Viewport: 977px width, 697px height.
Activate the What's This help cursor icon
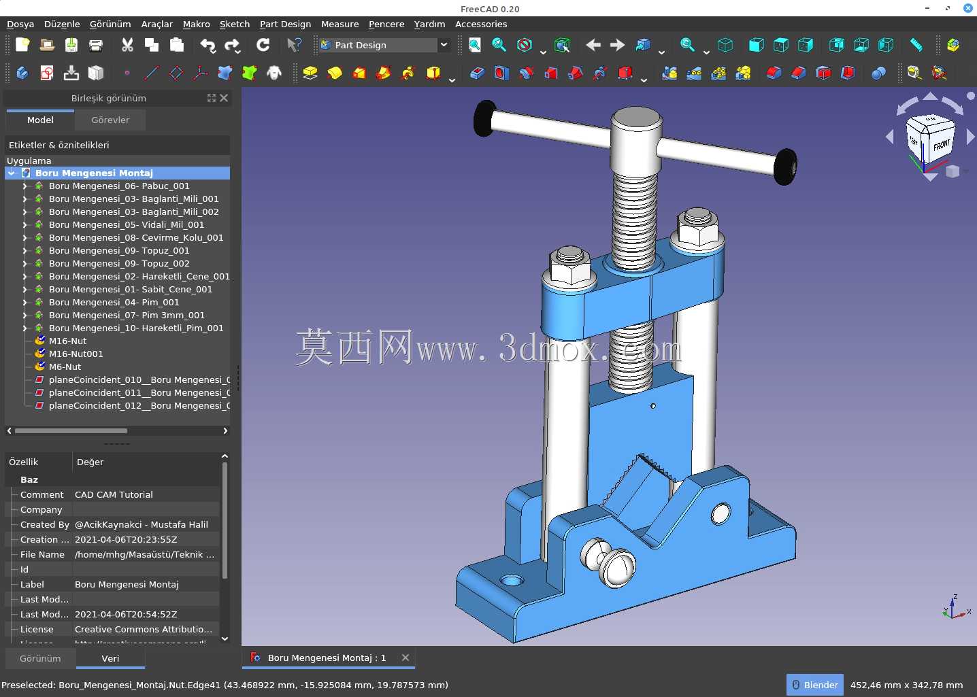coord(294,45)
